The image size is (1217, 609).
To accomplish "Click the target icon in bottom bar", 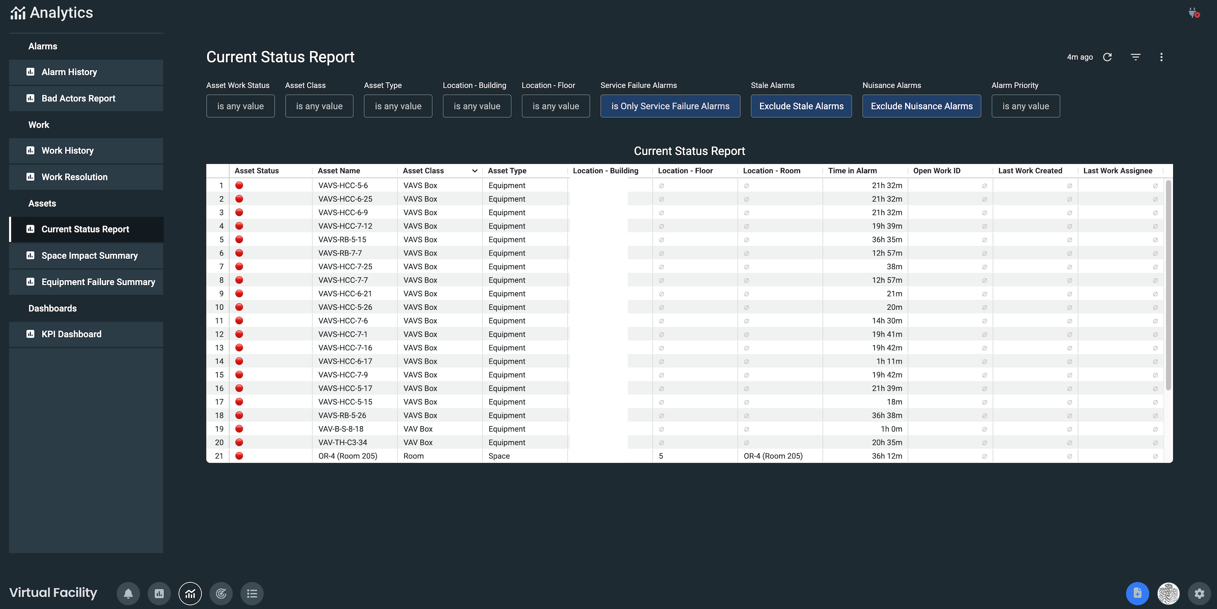I will (221, 593).
